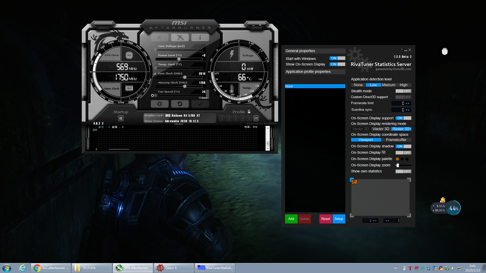Screen dimensions: 486x273
Task: Click the MEM chip icon on the clock gauge
Action: click(x=129, y=88)
